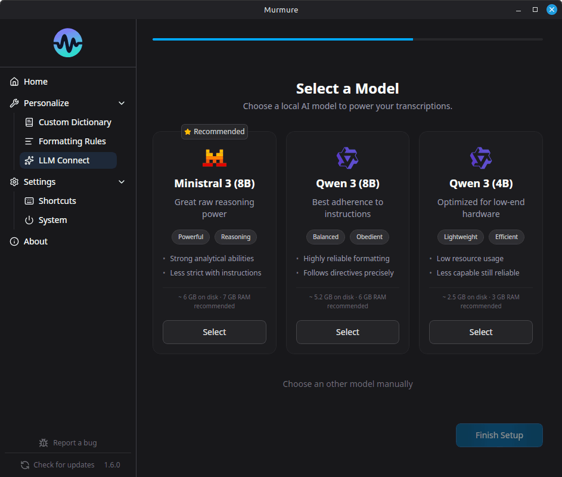Viewport: 562px width, 477px height.
Task: Click the bug icon next to Report a bug
Action: coord(44,443)
